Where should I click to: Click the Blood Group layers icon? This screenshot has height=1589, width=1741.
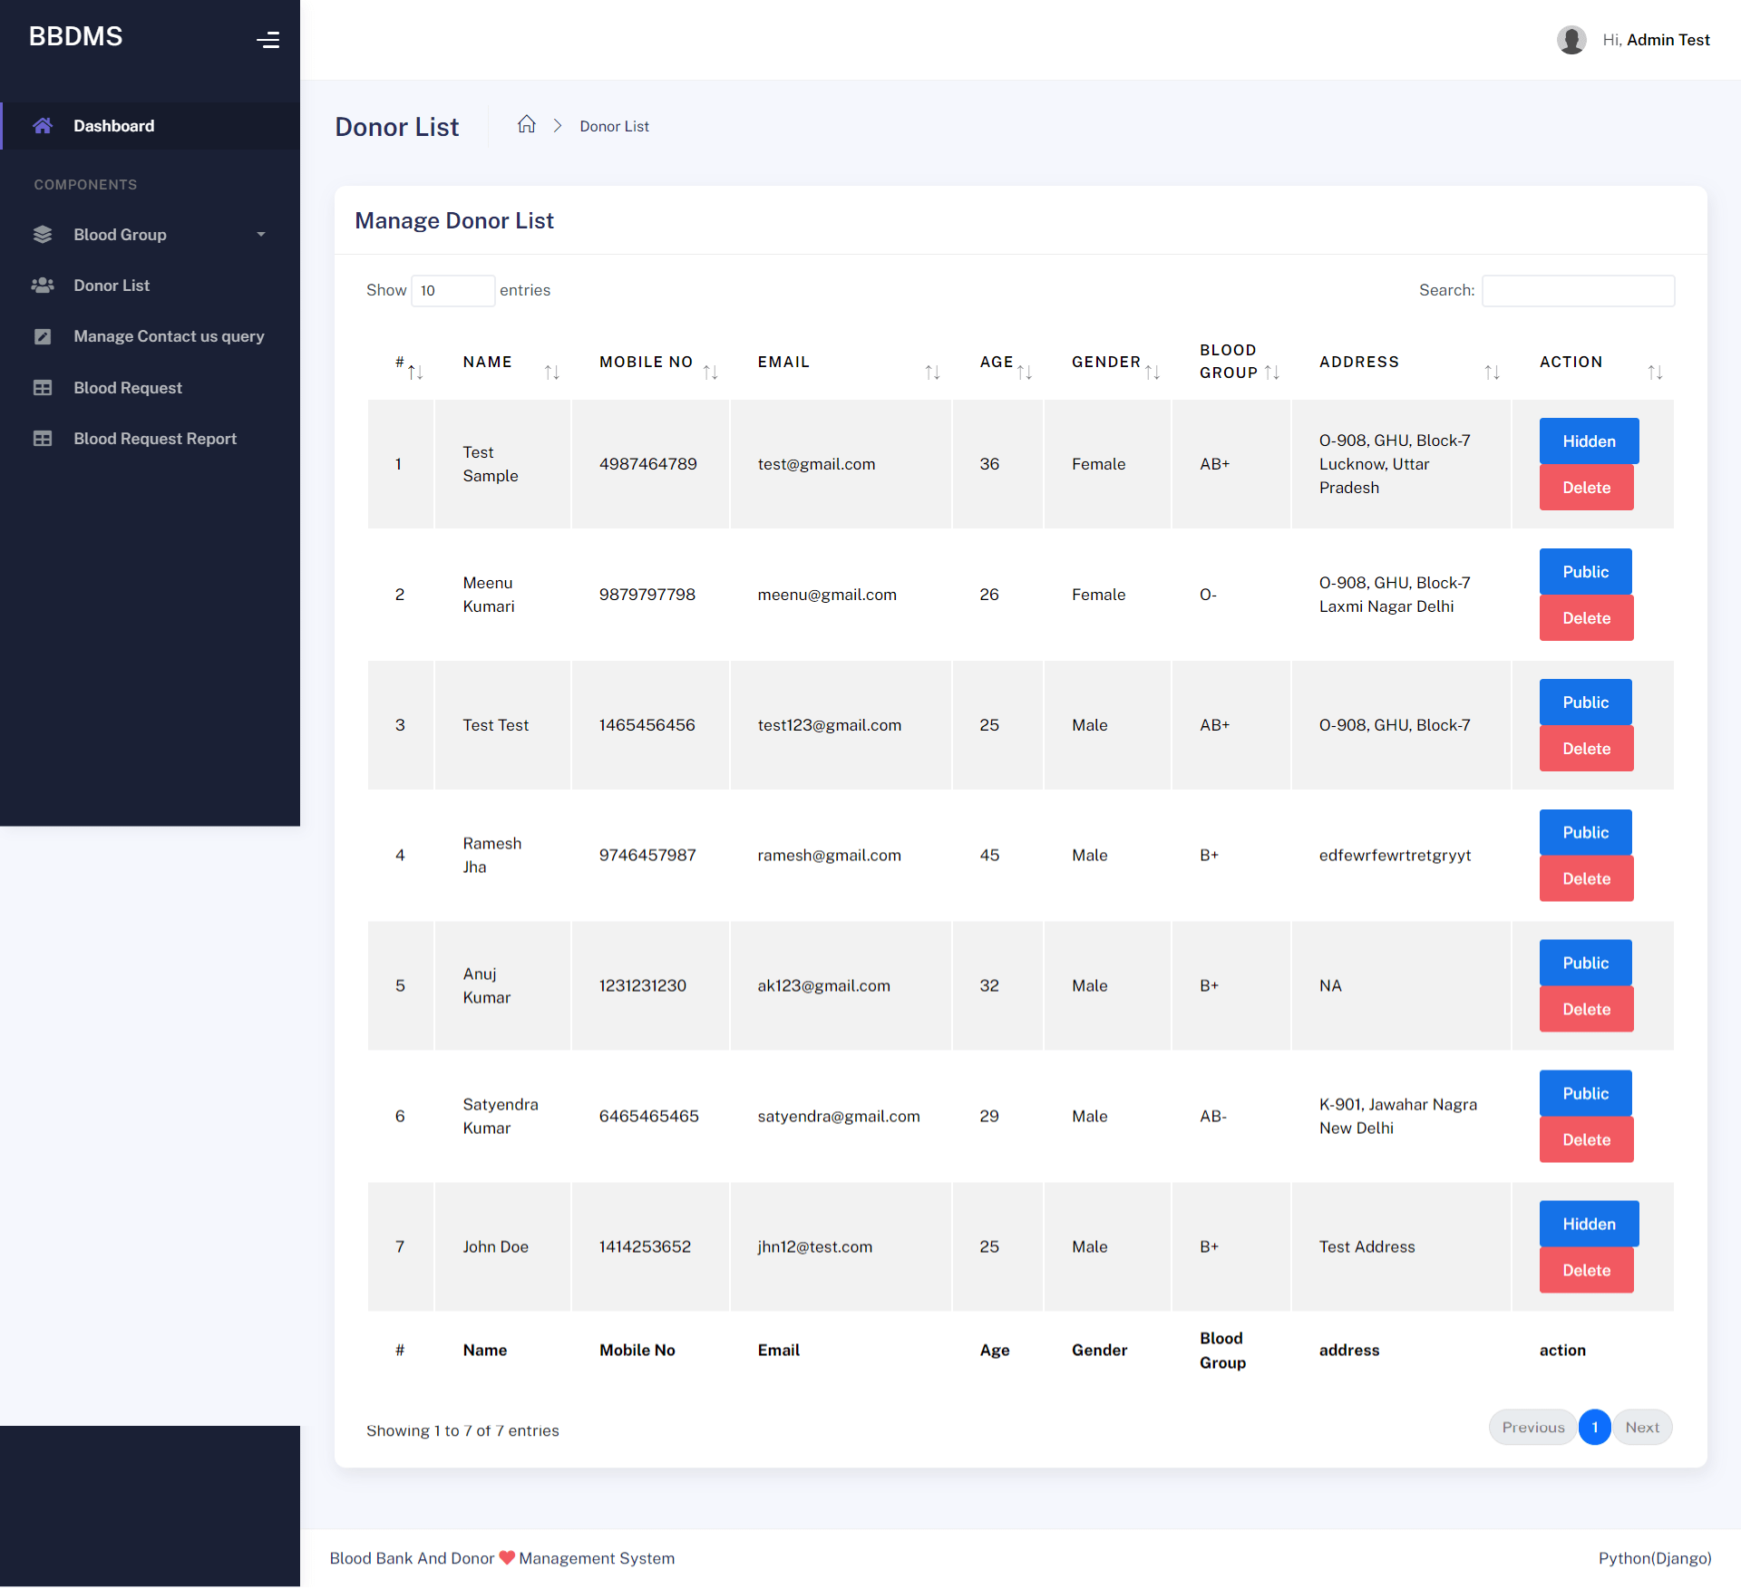43,234
